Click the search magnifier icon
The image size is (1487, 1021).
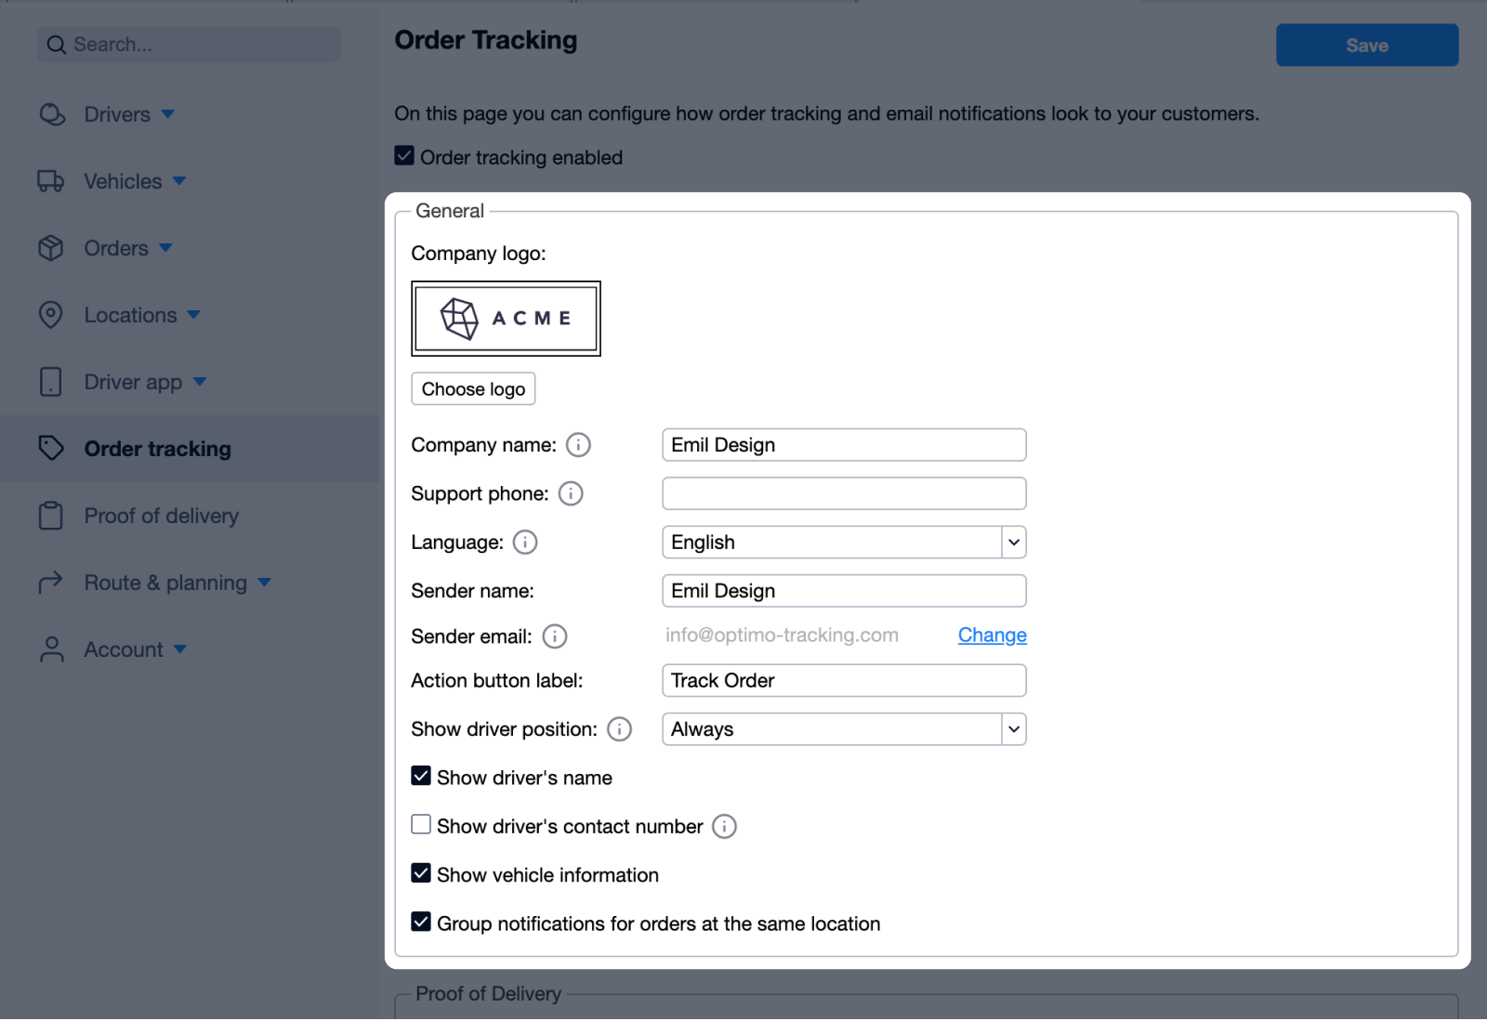pos(57,45)
